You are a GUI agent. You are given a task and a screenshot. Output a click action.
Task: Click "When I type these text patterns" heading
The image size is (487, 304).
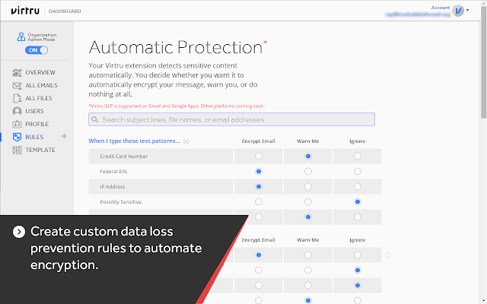click(x=135, y=141)
